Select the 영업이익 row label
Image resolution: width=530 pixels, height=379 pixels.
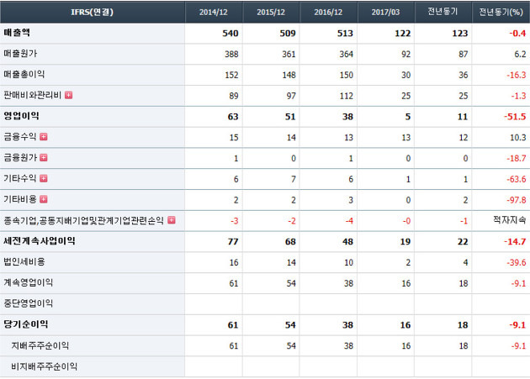pyautogui.click(x=21, y=116)
